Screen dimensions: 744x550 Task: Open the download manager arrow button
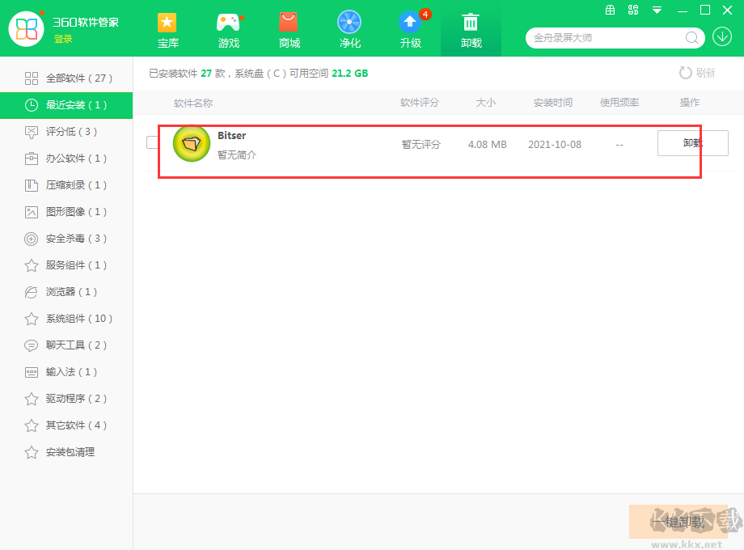point(721,37)
